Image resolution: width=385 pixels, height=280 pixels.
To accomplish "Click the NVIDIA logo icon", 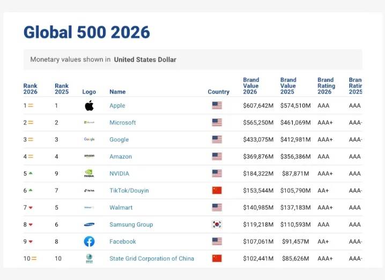I will pyautogui.click(x=89, y=173).
